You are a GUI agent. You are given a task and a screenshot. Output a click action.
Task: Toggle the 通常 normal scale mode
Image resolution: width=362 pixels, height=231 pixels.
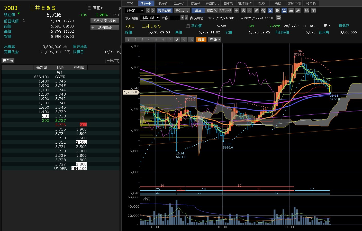coord(198,11)
